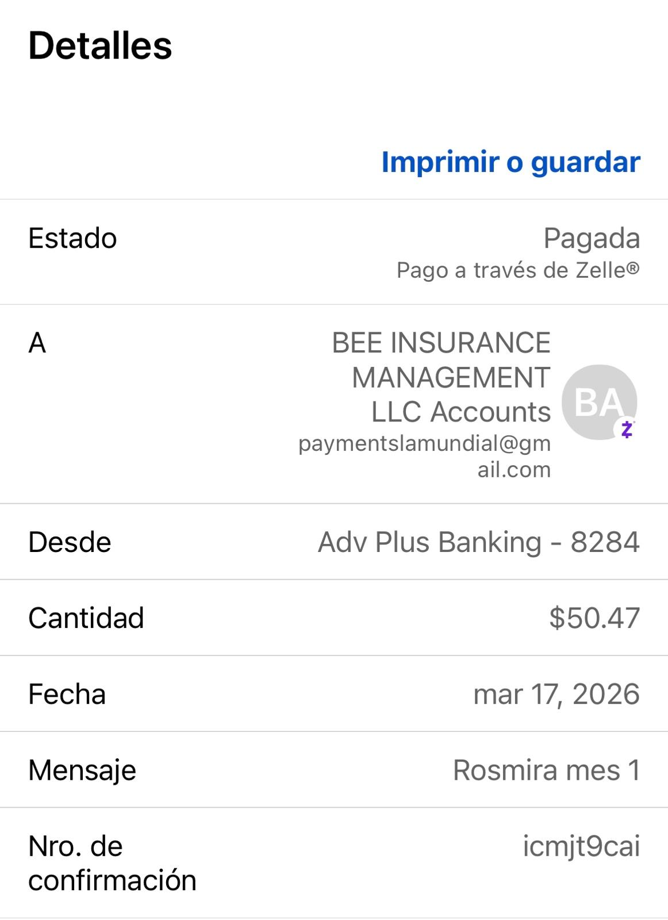Tap the Fecha row label
The height and width of the screenshot is (920, 668).
(67, 694)
